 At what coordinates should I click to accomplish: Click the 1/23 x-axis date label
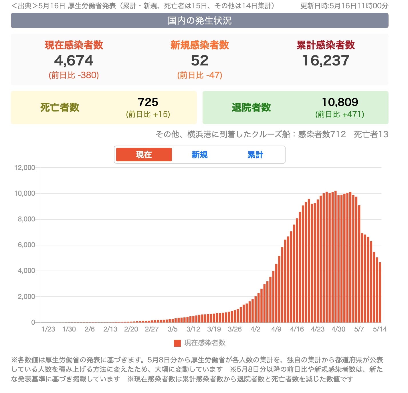(x=48, y=329)
